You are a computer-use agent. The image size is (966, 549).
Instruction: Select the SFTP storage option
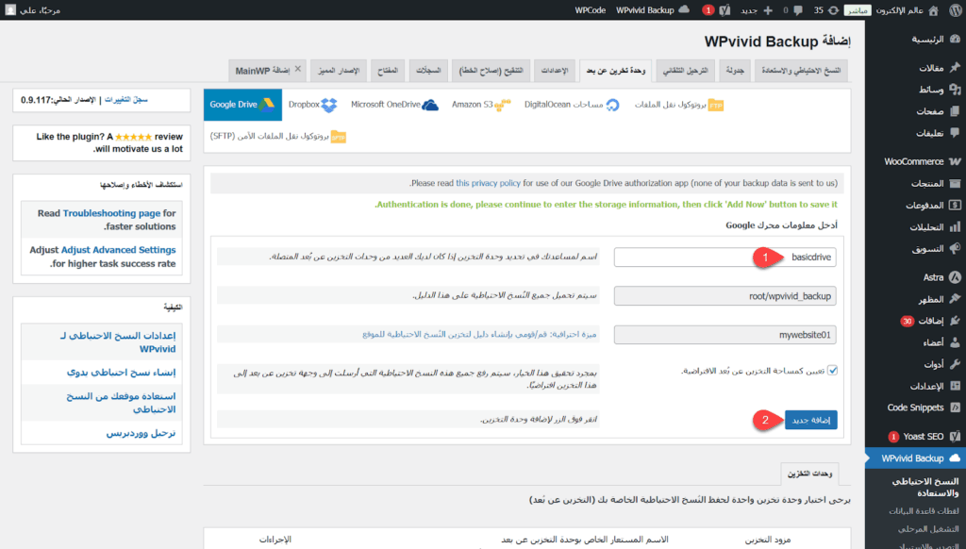(278, 137)
